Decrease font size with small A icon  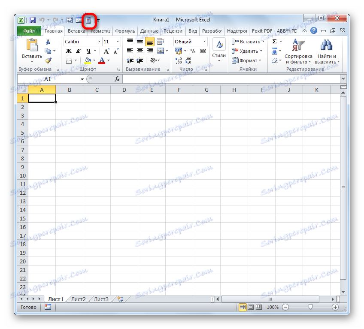(x=116, y=51)
